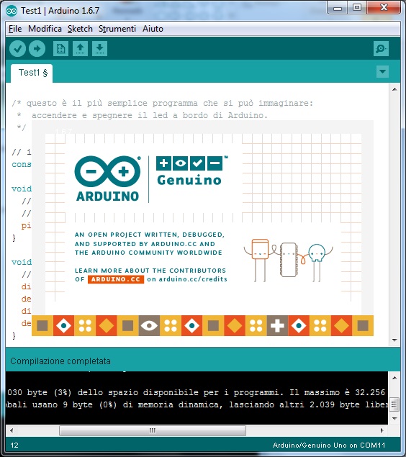
Task: Minimize the Arduino window
Action: click(x=338, y=8)
